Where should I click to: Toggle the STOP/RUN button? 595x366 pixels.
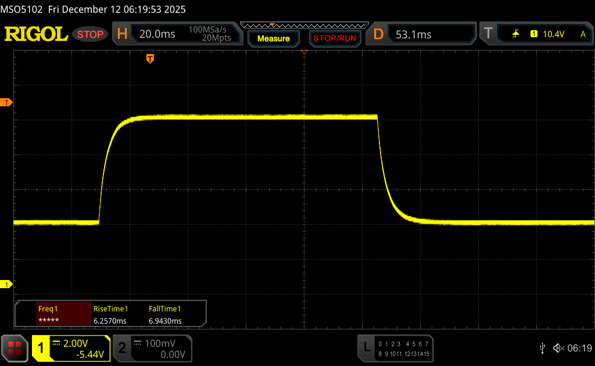click(x=334, y=38)
